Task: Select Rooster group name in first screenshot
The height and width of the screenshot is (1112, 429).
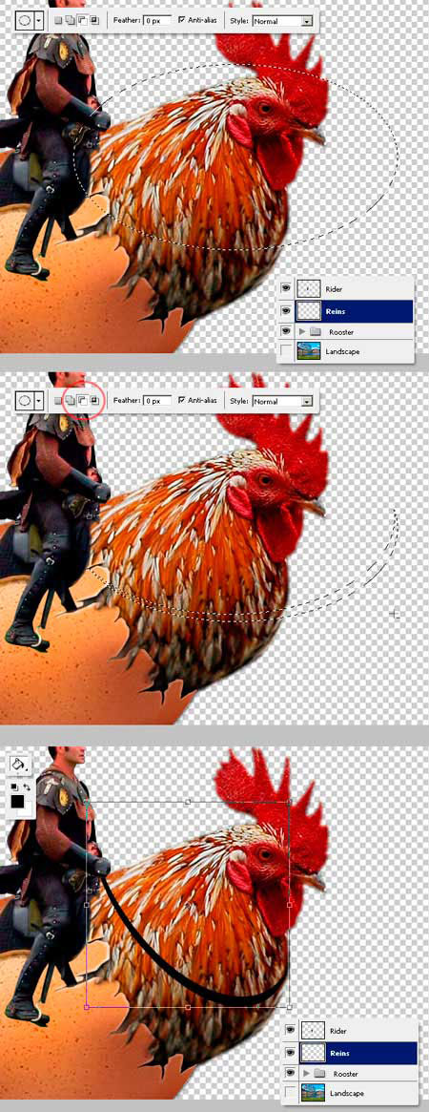Action: (x=341, y=332)
